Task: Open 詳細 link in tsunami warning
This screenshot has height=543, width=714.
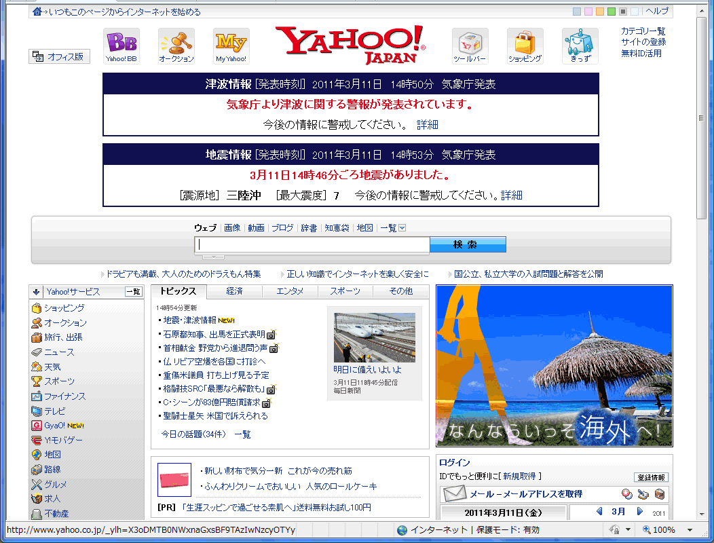Action: coord(428,125)
